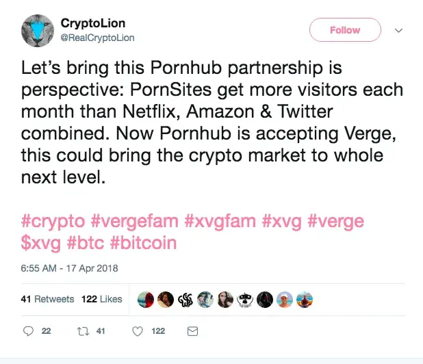Open the #crypto hashtag
Screen dimensions: 423x364
coord(53,221)
